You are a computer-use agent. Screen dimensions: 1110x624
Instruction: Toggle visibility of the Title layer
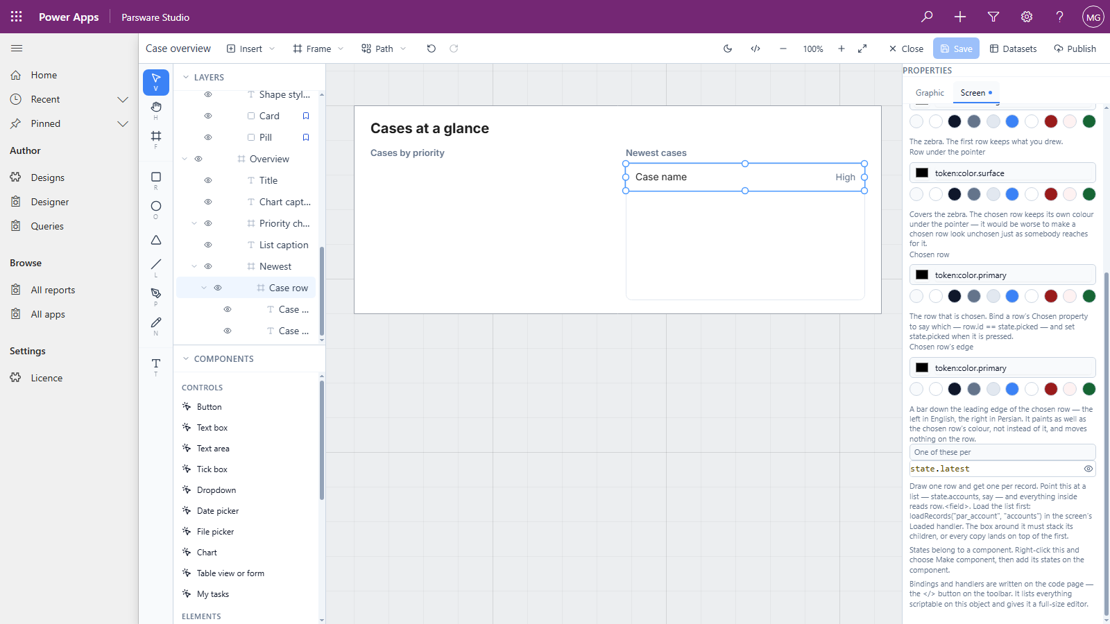click(208, 180)
